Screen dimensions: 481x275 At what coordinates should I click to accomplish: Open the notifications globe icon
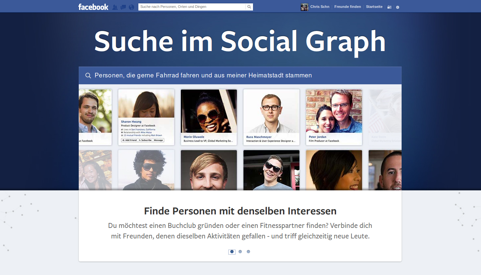[x=131, y=7]
